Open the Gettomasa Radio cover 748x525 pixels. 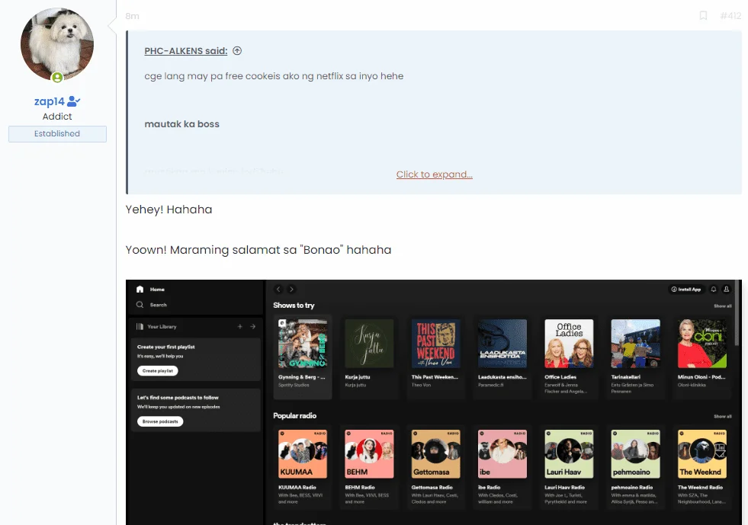436,454
